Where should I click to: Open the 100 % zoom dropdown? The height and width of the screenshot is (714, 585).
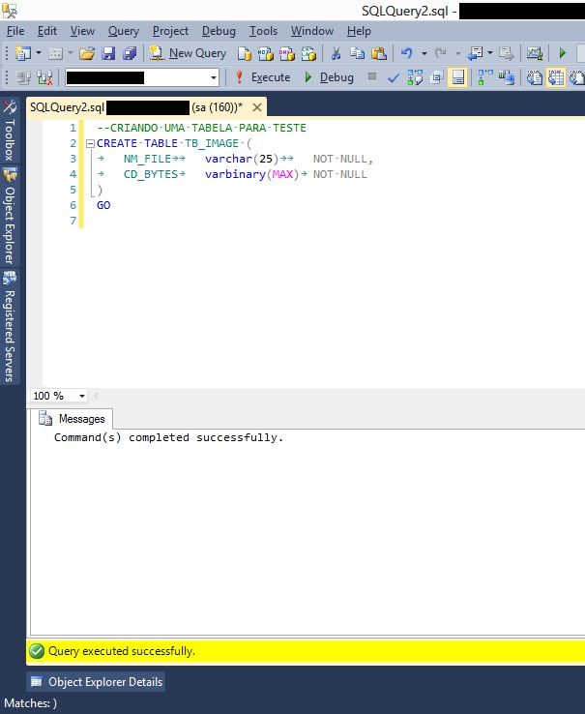[x=82, y=396]
